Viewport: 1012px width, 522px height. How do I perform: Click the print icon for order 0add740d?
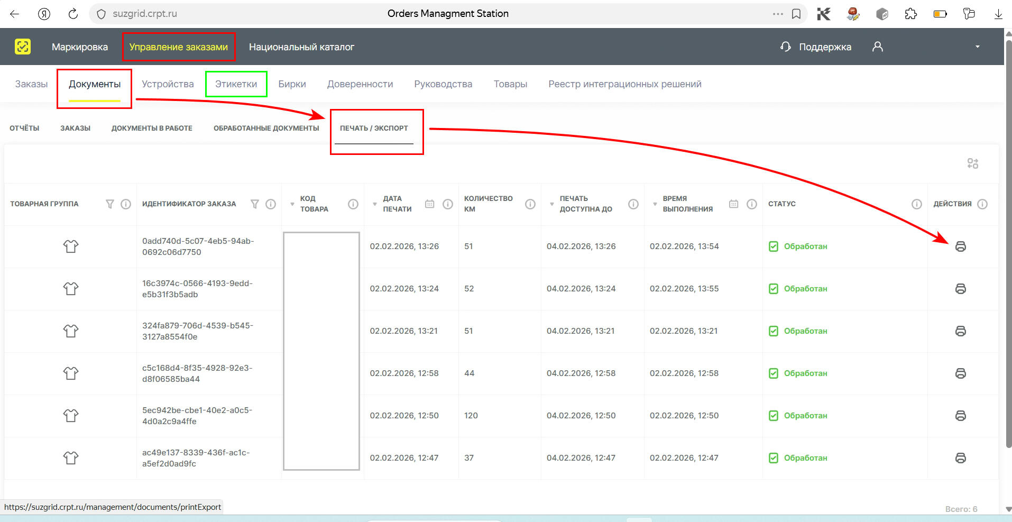pos(961,246)
